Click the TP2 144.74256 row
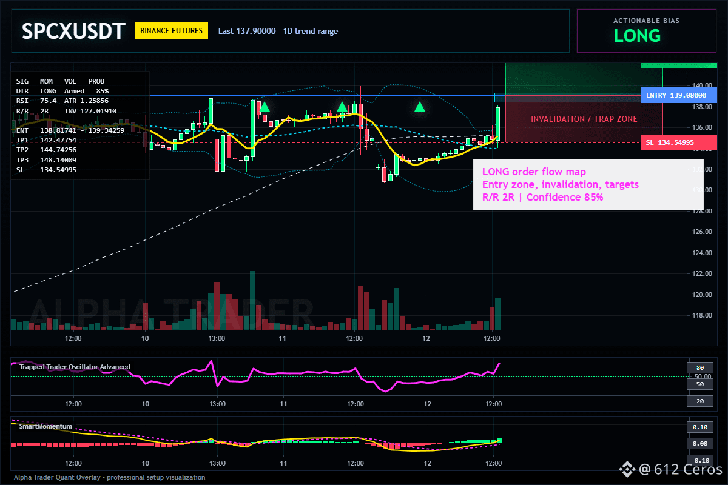The image size is (728, 485). (x=46, y=150)
